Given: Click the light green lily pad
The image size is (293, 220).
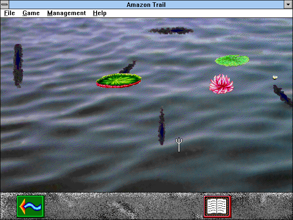Looking at the screenshot, I should coord(232,60).
